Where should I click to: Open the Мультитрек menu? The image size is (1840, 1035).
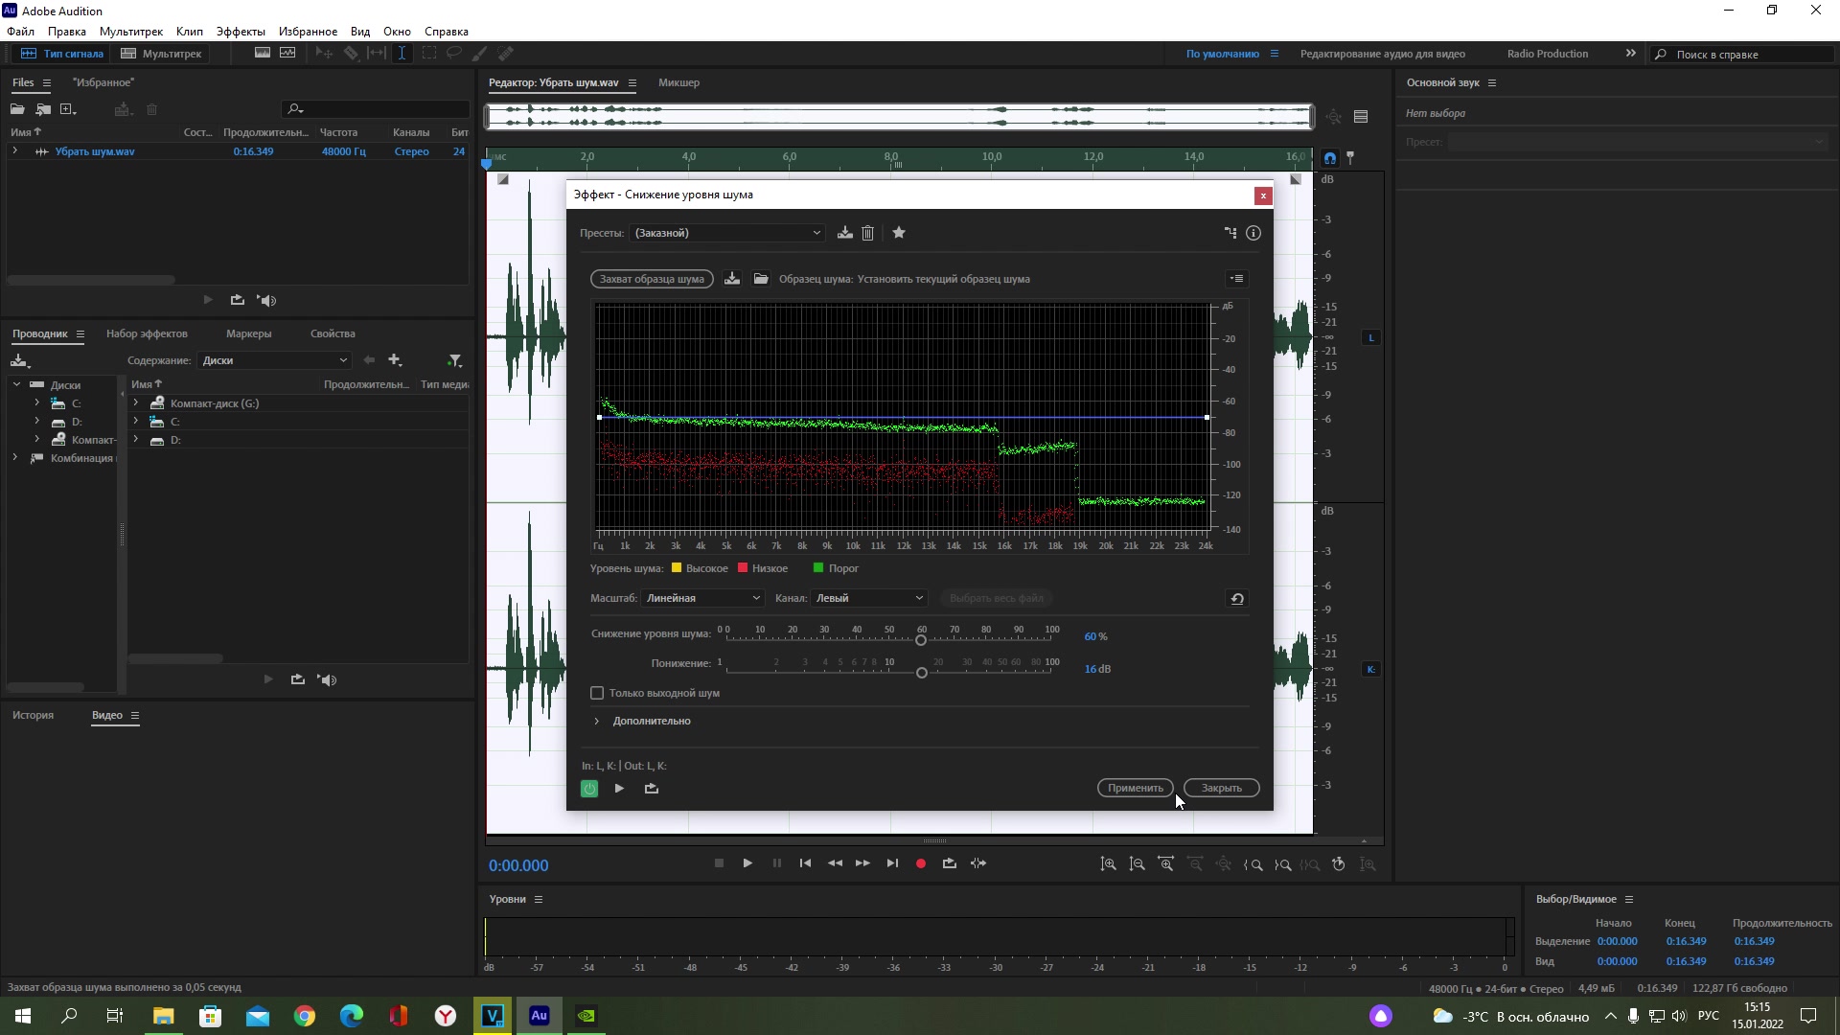[131, 32]
